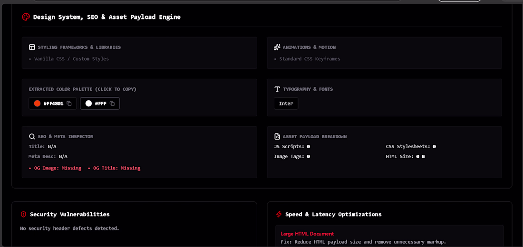Screen dimensions: 523x247
Task: Click the Image Tags: 0 value
Action: point(292,156)
